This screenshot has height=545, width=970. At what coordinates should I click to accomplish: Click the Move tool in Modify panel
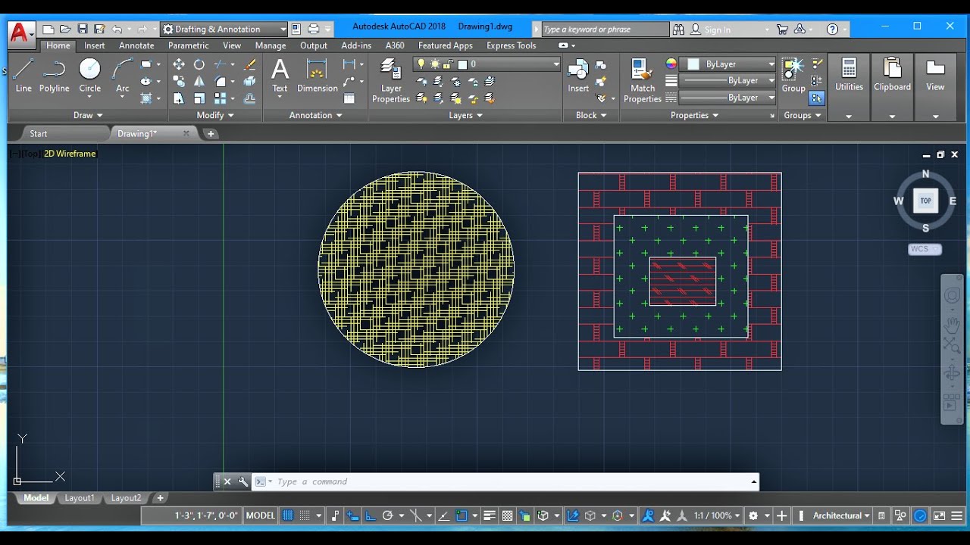pos(179,64)
